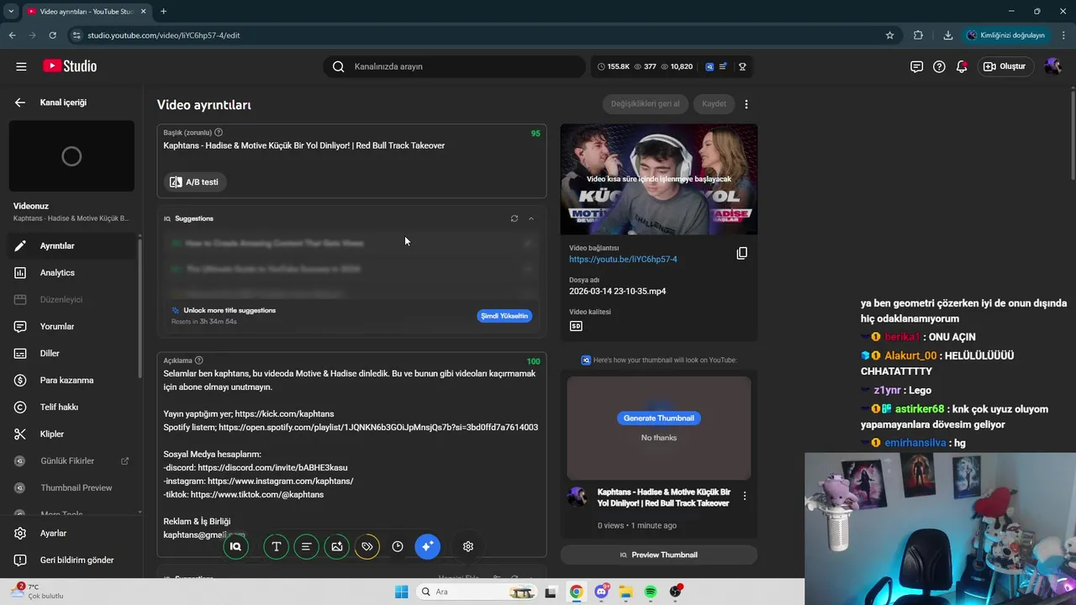Screen dimensions: 1076x605
Task: Open vidIQ IQ floating toolbar button
Action: [236, 547]
